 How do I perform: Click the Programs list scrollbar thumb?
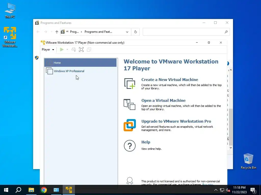231,127
